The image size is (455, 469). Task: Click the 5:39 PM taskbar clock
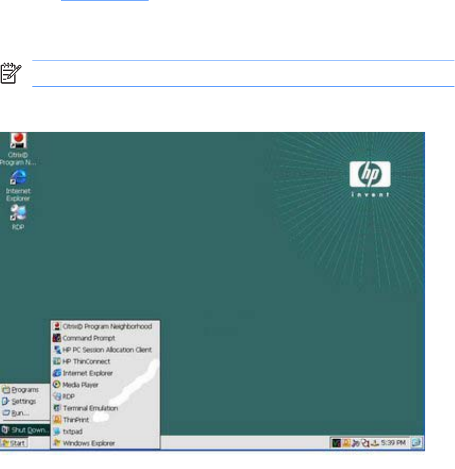coord(393,442)
